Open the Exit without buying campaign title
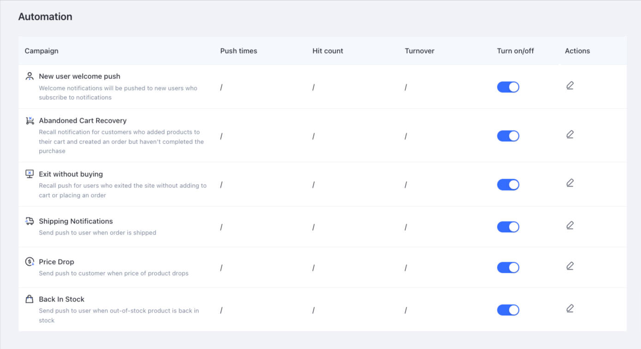This screenshot has height=349, width=641. tap(71, 174)
